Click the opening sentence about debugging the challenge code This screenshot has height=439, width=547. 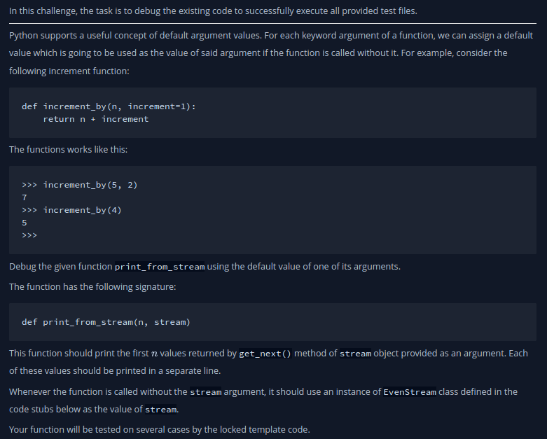click(213, 11)
